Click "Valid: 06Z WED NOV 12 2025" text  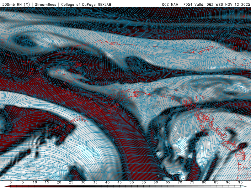[x=222, y=4]
